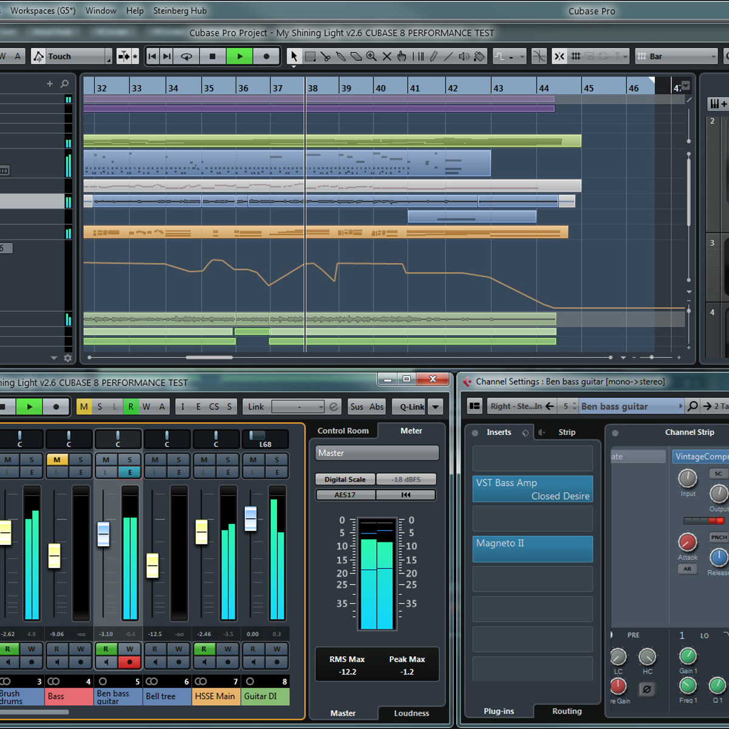
Task: Select the Play (speaker) tool
Action: pyautogui.click(x=463, y=56)
